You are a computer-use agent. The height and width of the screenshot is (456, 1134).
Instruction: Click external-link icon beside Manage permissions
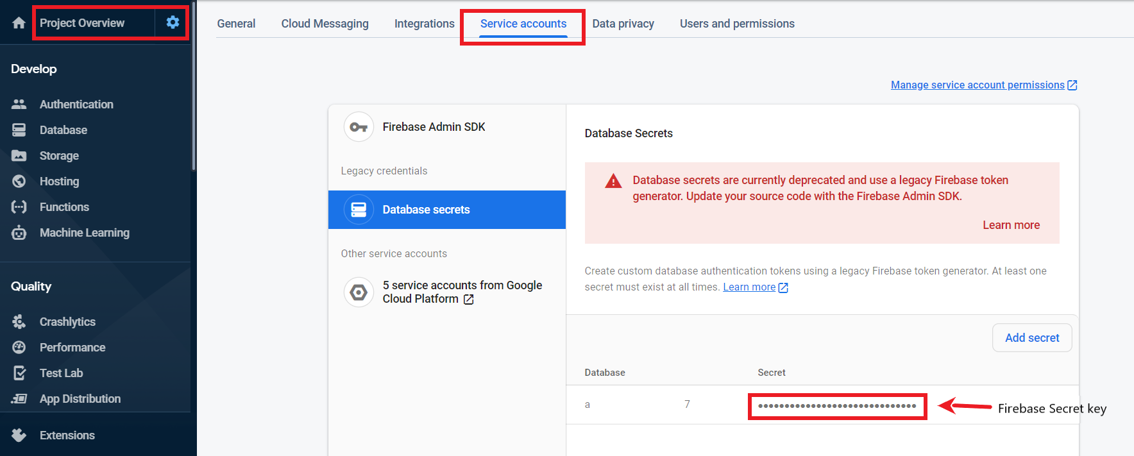(1072, 85)
